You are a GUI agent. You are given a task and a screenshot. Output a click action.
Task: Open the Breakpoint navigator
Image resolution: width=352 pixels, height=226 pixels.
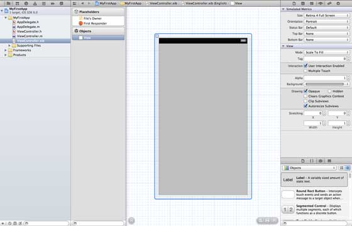53,3
